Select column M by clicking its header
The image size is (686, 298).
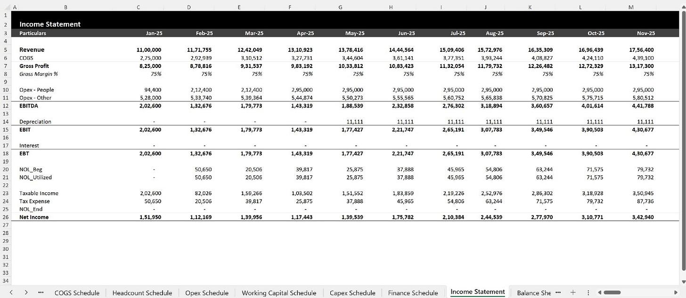coord(630,7)
